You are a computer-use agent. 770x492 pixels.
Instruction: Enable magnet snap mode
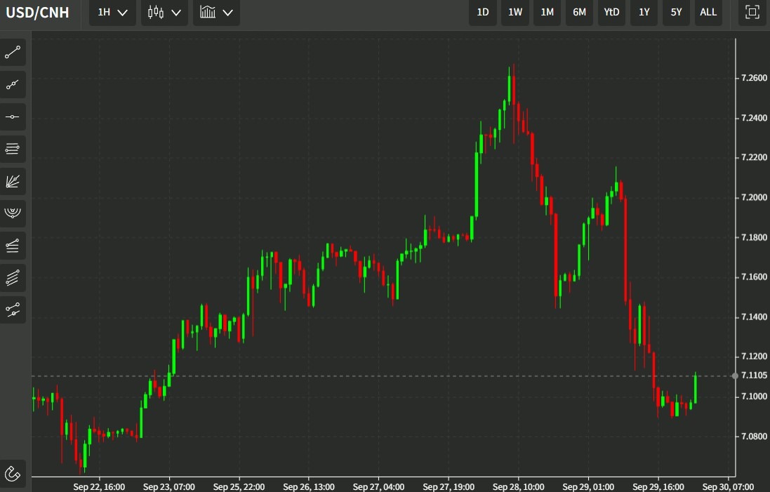(x=13, y=474)
